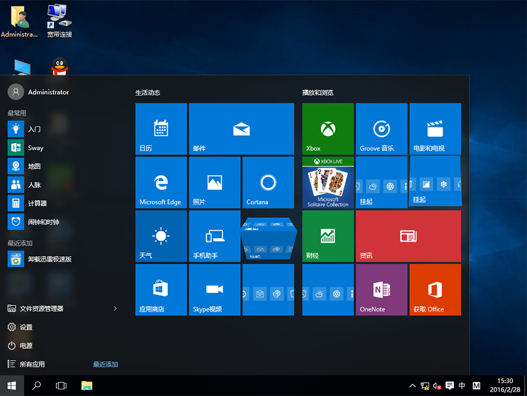
Task: Open Microsoft Edge tile
Action: 161,182
